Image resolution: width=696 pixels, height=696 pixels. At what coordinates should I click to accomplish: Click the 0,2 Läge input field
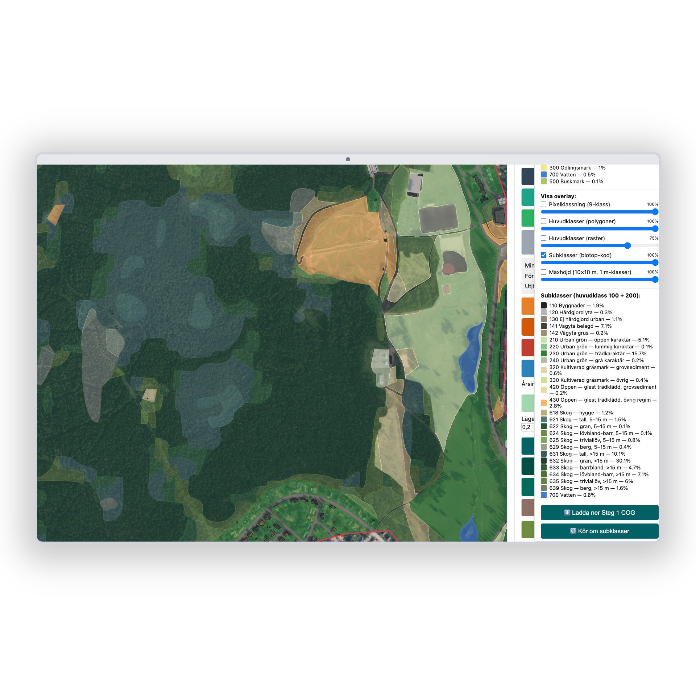528,427
